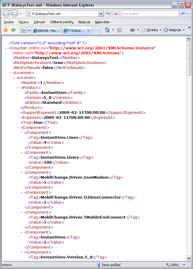The image size is (193, 269).
Task: Show more toolbar commands chevron
Action: [189, 28]
